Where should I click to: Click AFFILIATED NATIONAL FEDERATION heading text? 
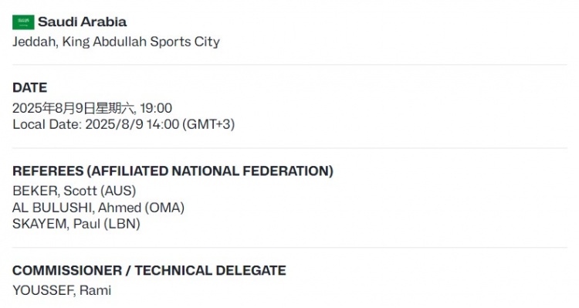point(210,171)
